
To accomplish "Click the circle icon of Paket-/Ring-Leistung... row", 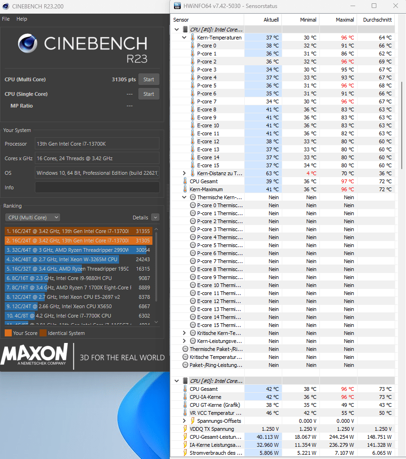I will [x=185, y=365].
